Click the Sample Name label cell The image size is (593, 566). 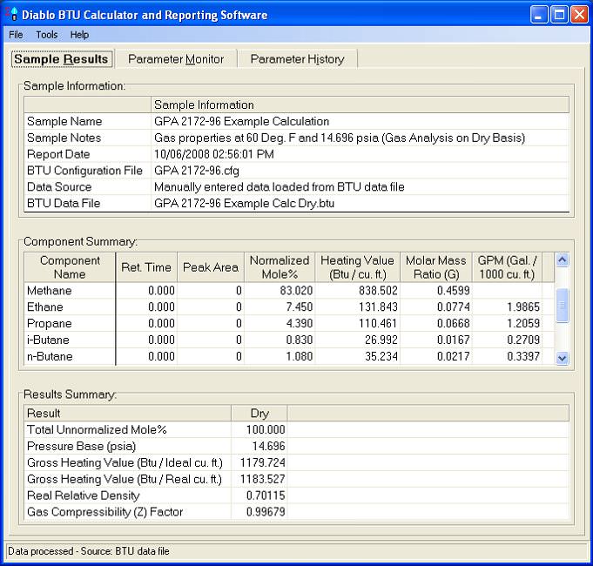[x=87, y=121]
